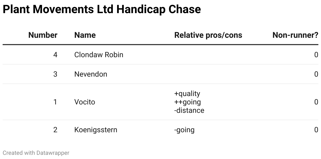Image resolution: width=321 pixels, height=159 pixels.
Task: Select the Koenigsstern name cell
Action: coord(96,130)
